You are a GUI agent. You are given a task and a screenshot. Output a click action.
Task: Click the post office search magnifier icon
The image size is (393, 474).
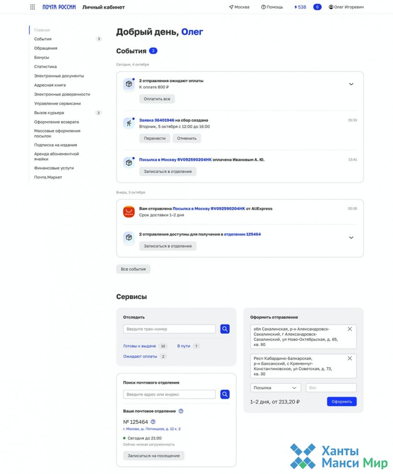point(225,394)
